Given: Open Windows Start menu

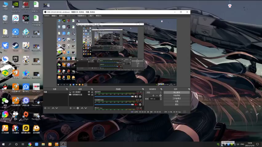Looking at the screenshot, I should tap(3, 144).
